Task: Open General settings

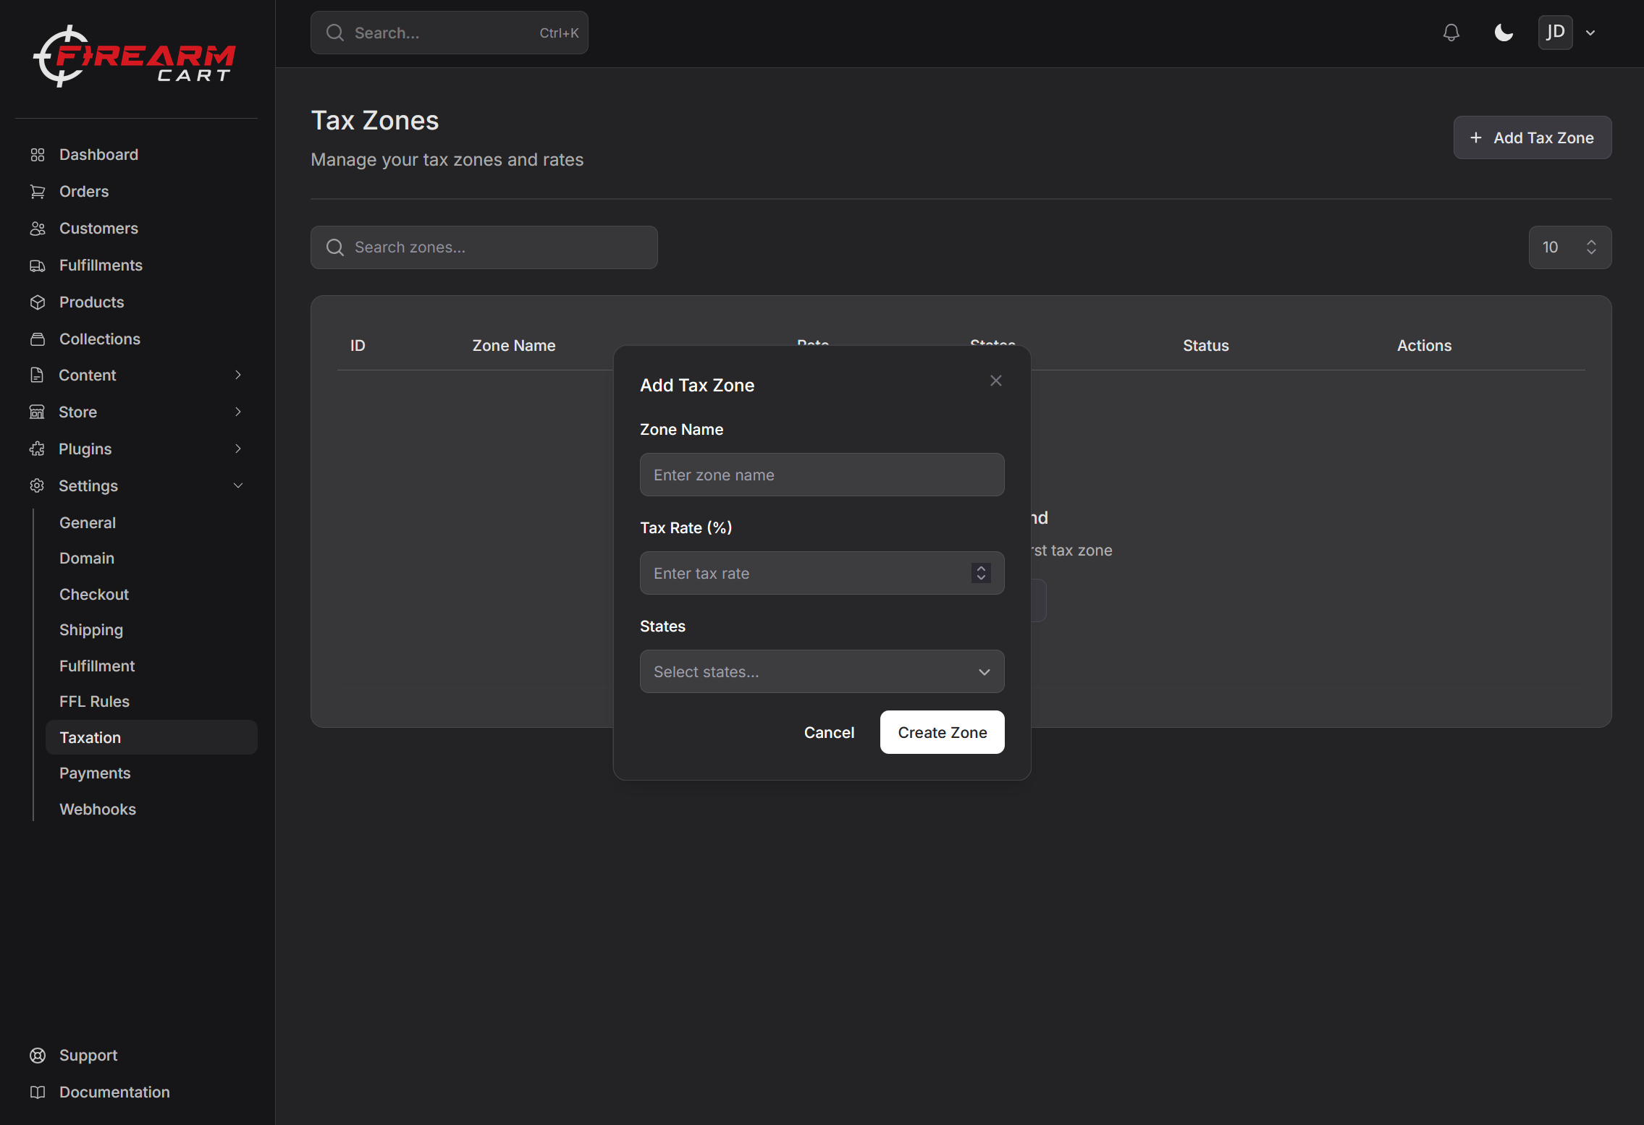Action: click(x=88, y=522)
